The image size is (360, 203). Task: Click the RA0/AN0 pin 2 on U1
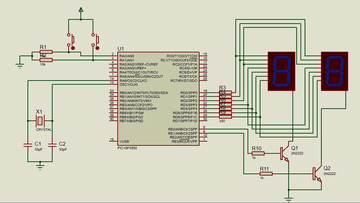tap(113, 56)
